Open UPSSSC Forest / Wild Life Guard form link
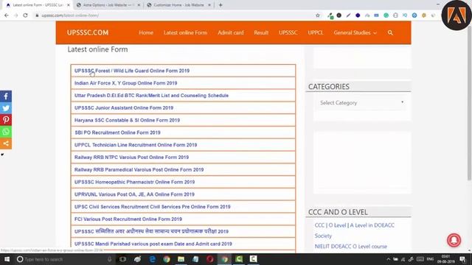The image size is (472, 265). pyautogui.click(x=132, y=71)
